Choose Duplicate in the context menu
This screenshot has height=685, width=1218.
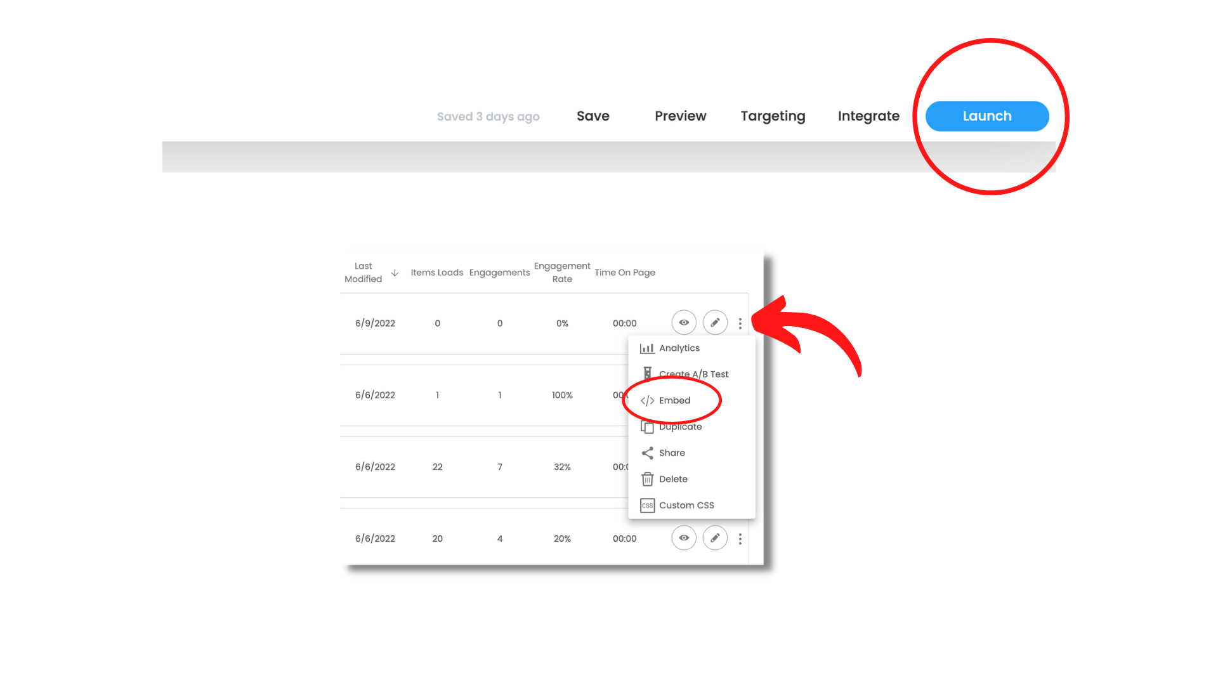691,427
